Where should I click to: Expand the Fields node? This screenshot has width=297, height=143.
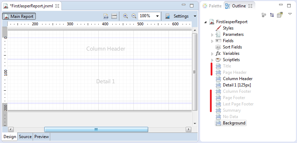tap(212, 41)
